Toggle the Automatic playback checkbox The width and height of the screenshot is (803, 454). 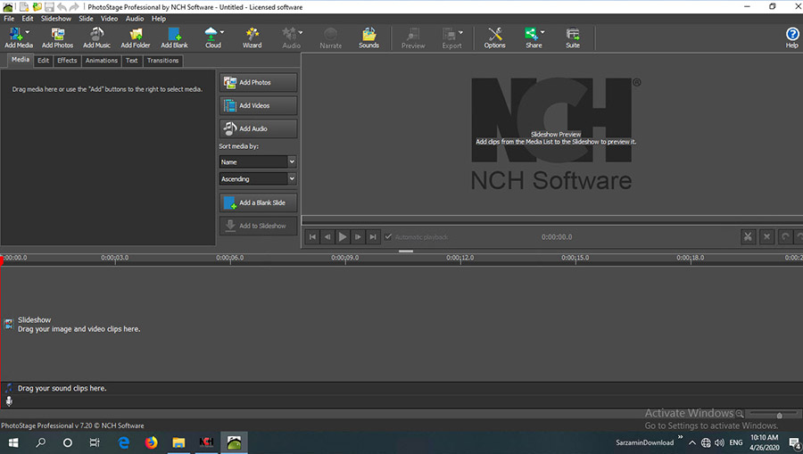click(388, 237)
